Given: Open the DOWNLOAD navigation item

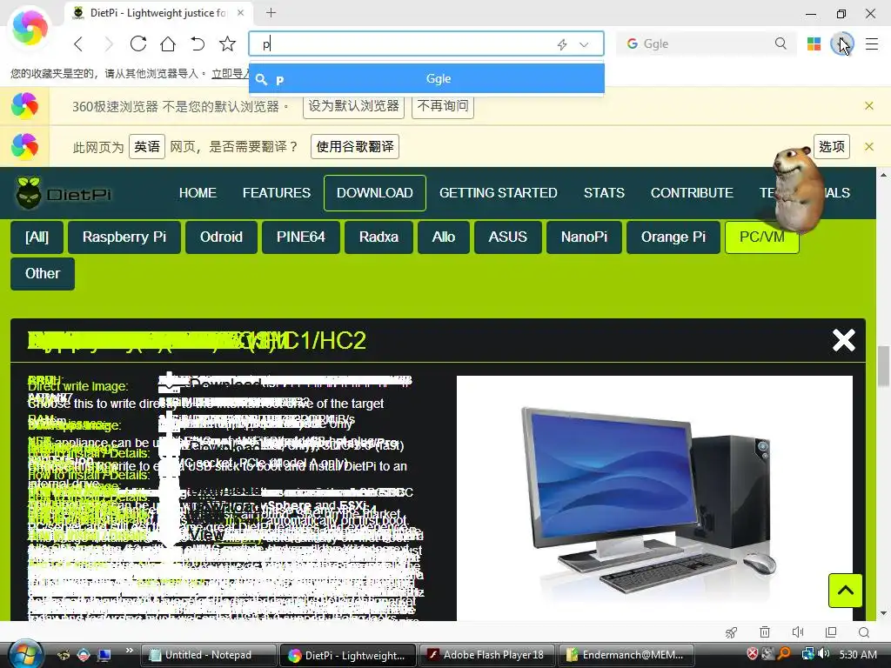Looking at the screenshot, I should [x=374, y=193].
